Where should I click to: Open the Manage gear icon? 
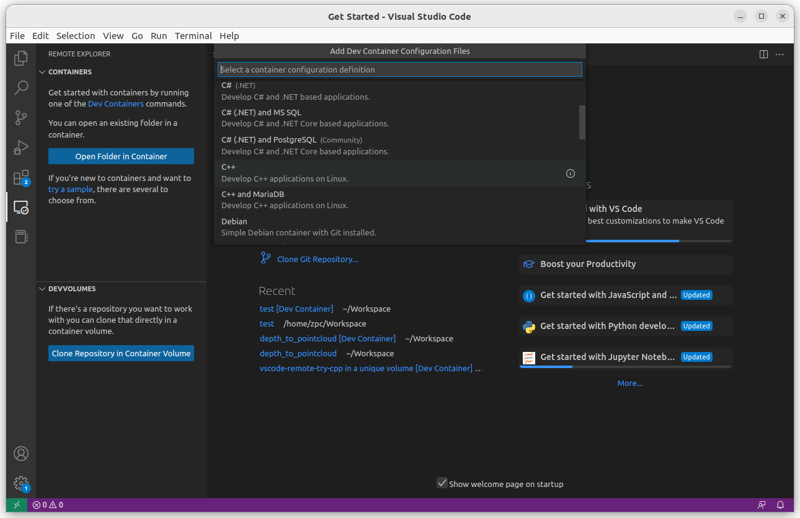[21, 483]
